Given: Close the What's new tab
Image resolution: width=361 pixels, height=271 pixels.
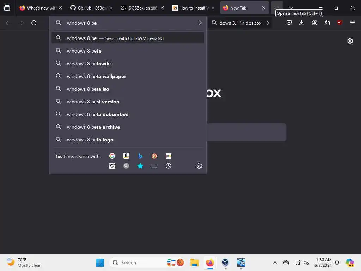Looking at the screenshot, I should click(x=60, y=8).
